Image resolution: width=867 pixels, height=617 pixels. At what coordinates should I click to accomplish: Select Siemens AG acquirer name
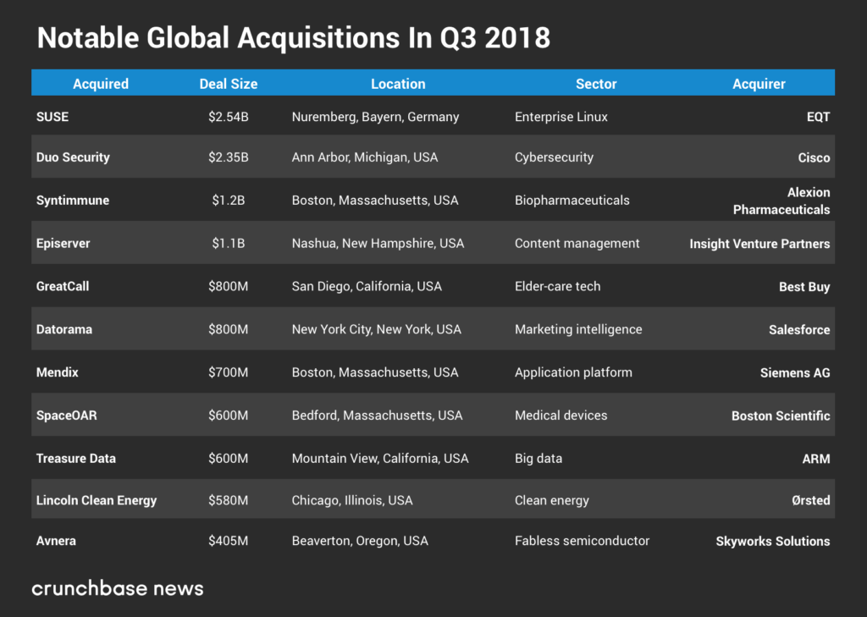tap(794, 372)
